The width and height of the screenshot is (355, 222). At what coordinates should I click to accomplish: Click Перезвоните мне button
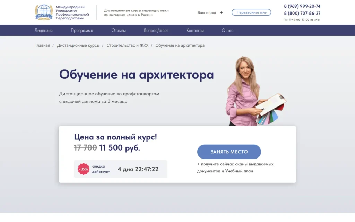(251, 12)
